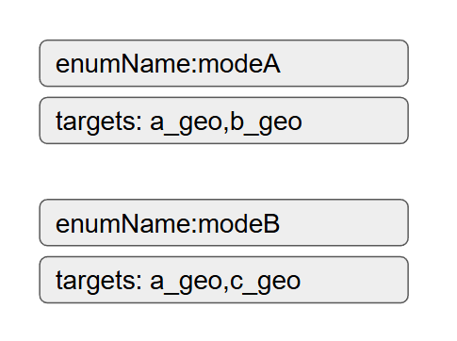
Task: Click "targets:" label beside a_geo,c_geo
Action: click(99, 282)
